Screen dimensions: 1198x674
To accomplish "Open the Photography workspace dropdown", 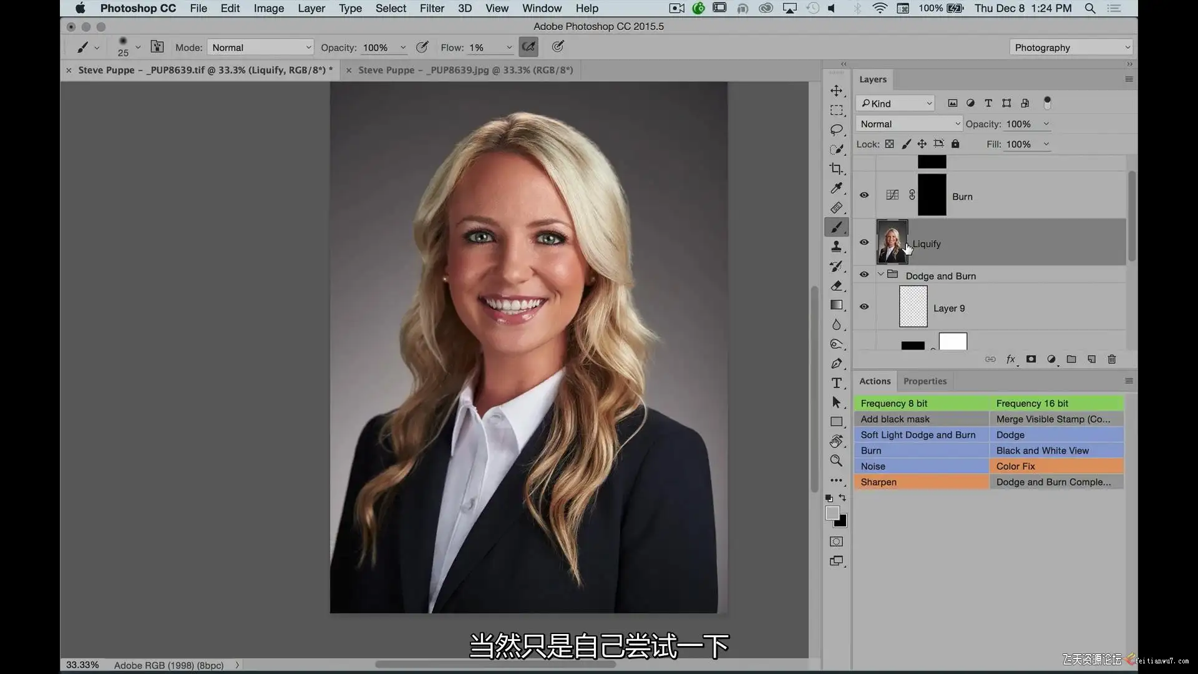I will coord(1071,47).
